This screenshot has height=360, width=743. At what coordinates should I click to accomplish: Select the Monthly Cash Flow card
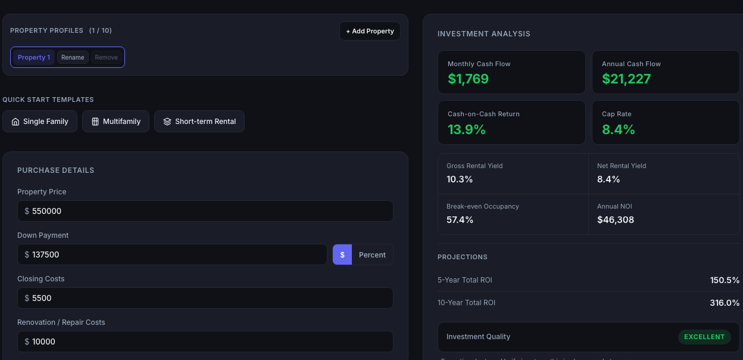(511, 72)
